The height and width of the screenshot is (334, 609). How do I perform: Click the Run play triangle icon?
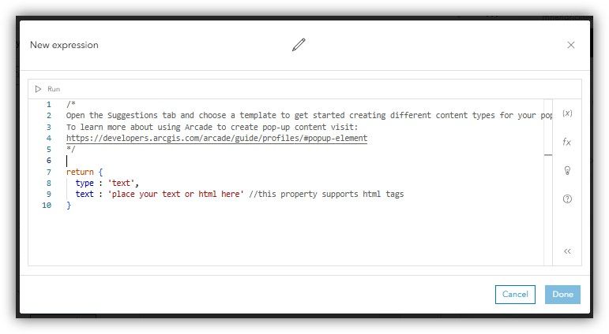tap(38, 89)
